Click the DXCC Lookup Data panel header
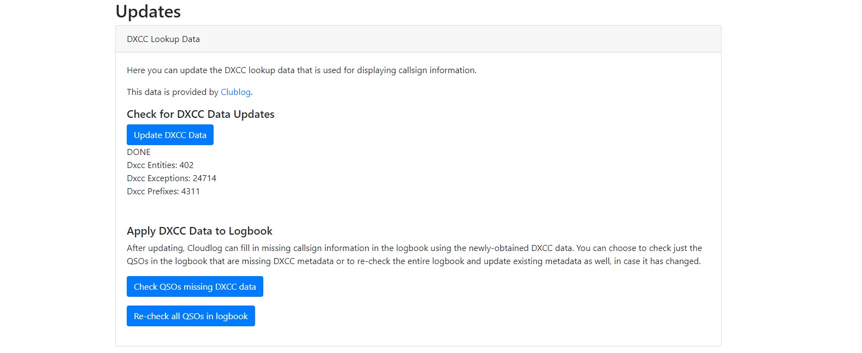This screenshot has height=353, width=862. pos(163,39)
